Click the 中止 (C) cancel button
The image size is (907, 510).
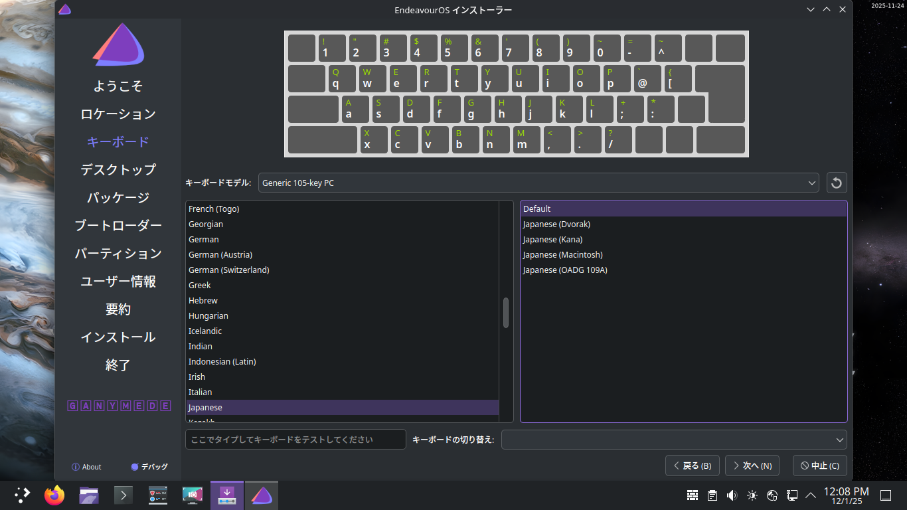coord(820,466)
